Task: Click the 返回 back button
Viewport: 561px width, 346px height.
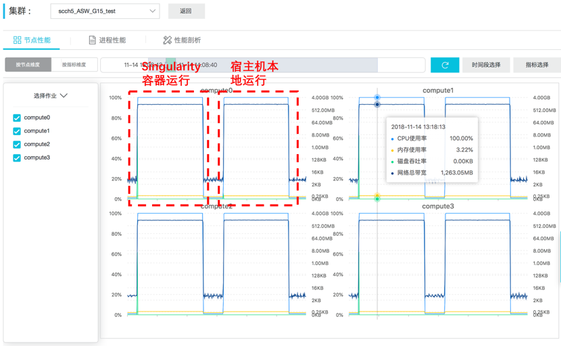Action: (x=186, y=11)
